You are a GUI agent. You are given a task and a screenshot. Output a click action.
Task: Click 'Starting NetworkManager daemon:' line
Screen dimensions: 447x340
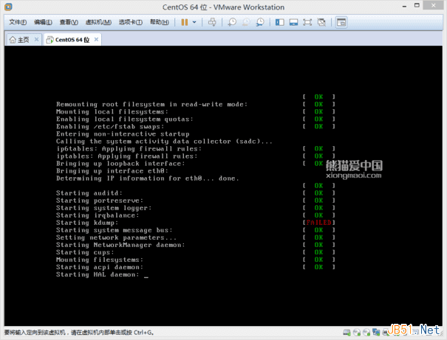[120, 245]
